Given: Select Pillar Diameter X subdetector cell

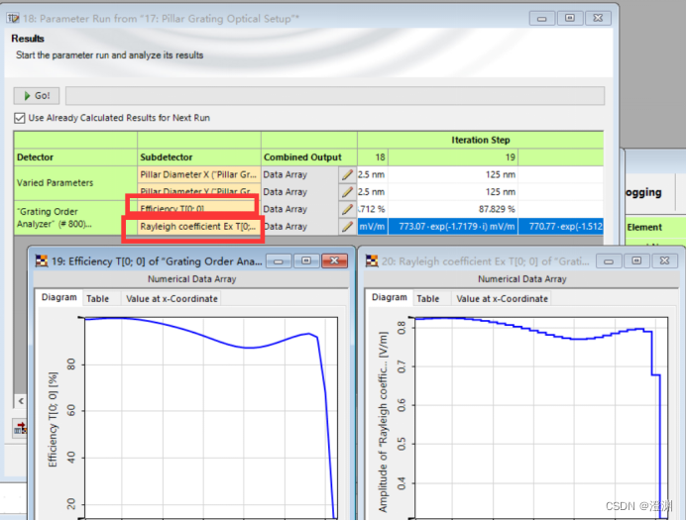Looking at the screenshot, I should (199, 174).
